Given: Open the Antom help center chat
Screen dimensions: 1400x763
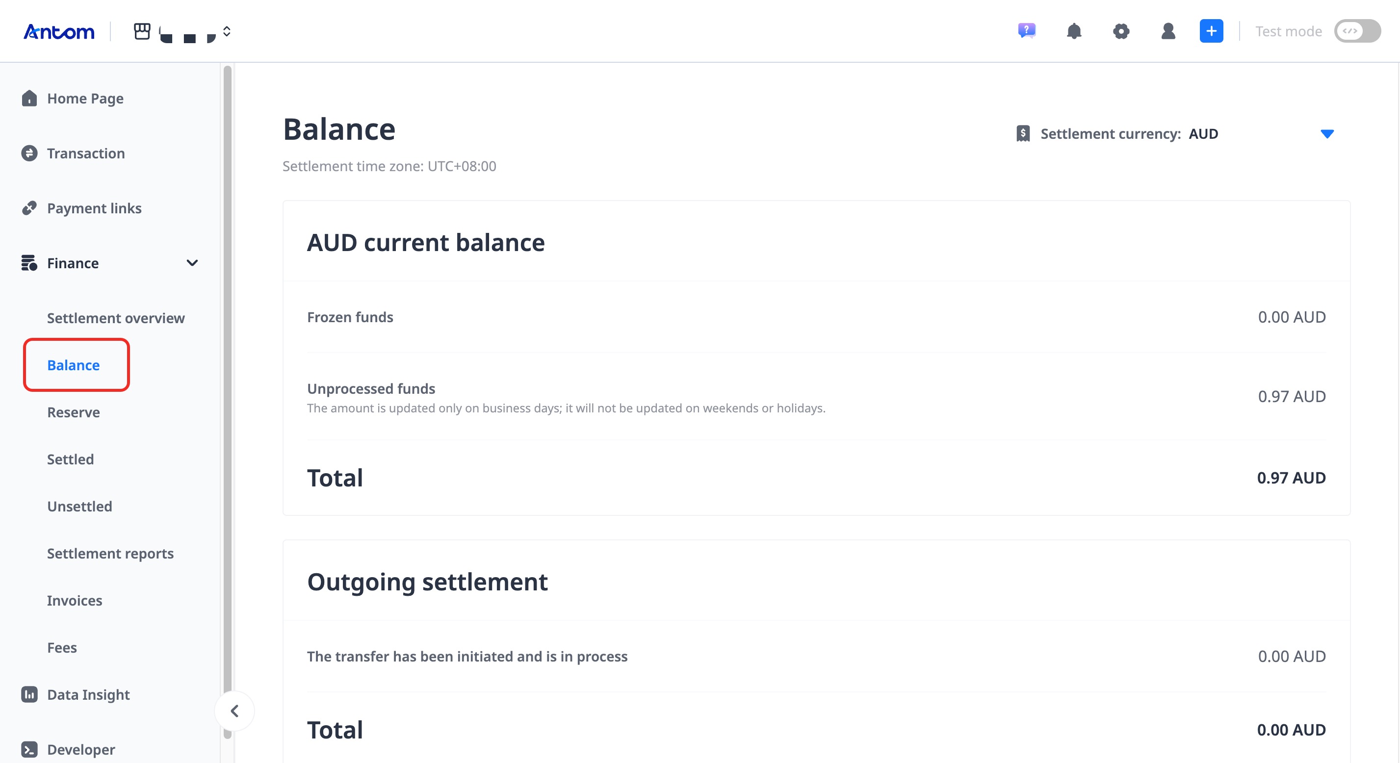Looking at the screenshot, I should coord(1027,31).
